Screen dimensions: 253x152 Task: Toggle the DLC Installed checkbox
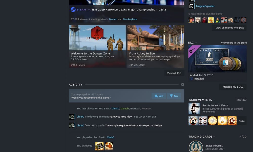point(191,79)
